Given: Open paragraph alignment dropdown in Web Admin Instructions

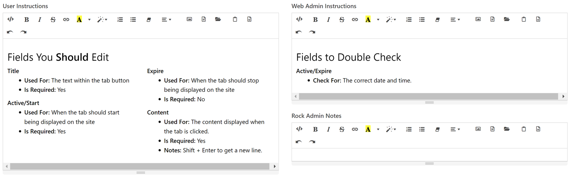Looking at the screenshot, I should (455, 19).
